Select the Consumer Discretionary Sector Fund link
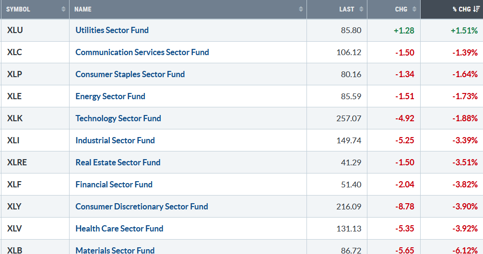This screenshot has width=483, height=254. point(141,207)
